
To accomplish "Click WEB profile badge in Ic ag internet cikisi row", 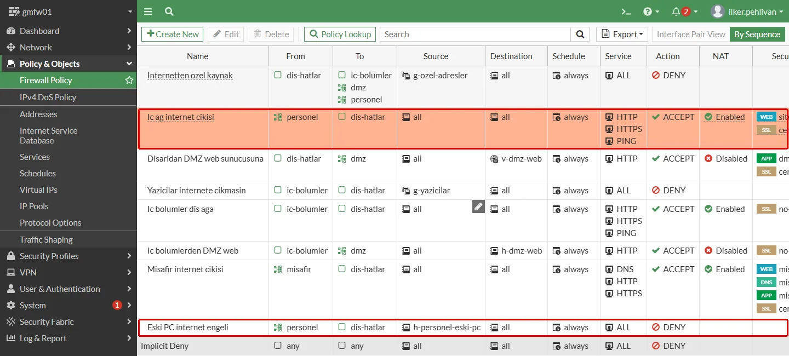I will pos(766,117).
